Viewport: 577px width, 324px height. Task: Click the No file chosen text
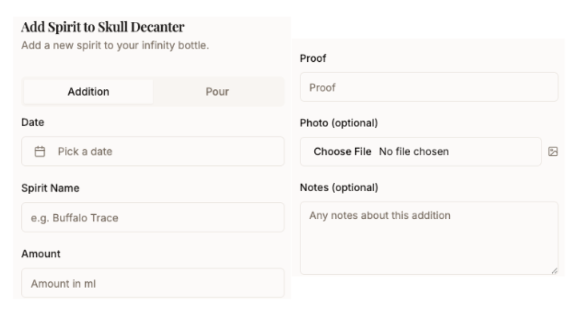point(414,151)
